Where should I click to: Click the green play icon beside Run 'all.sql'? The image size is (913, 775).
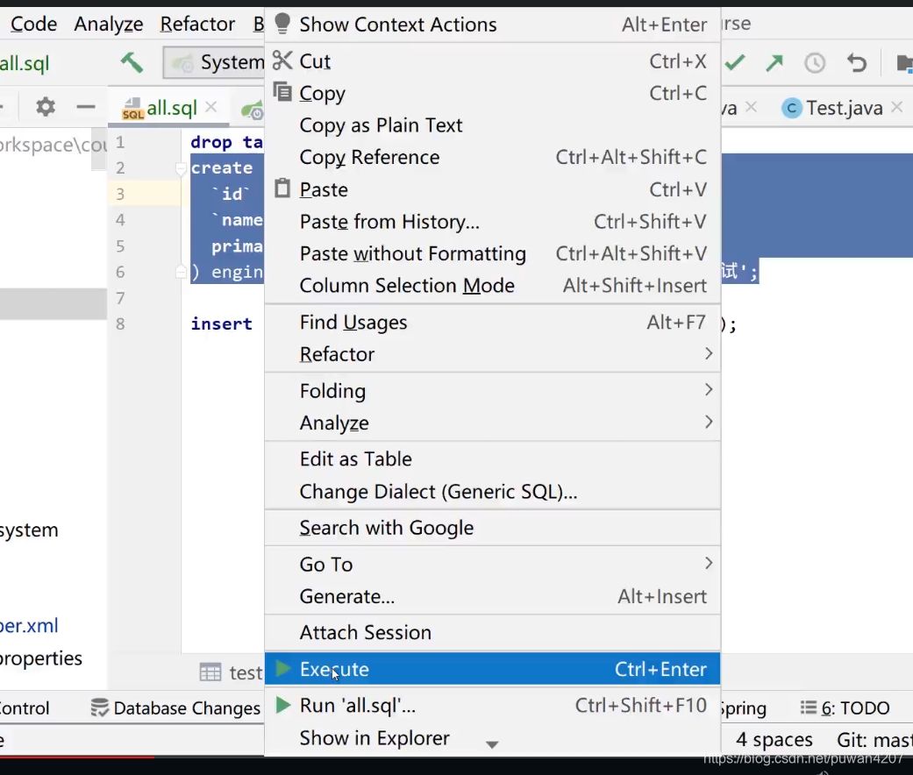(283, 705)
